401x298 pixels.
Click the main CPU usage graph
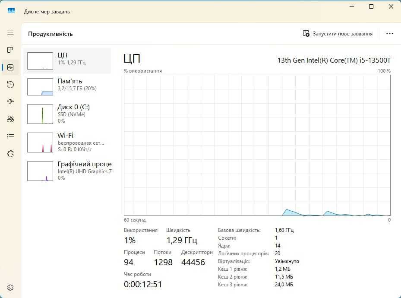pos(257,145)
